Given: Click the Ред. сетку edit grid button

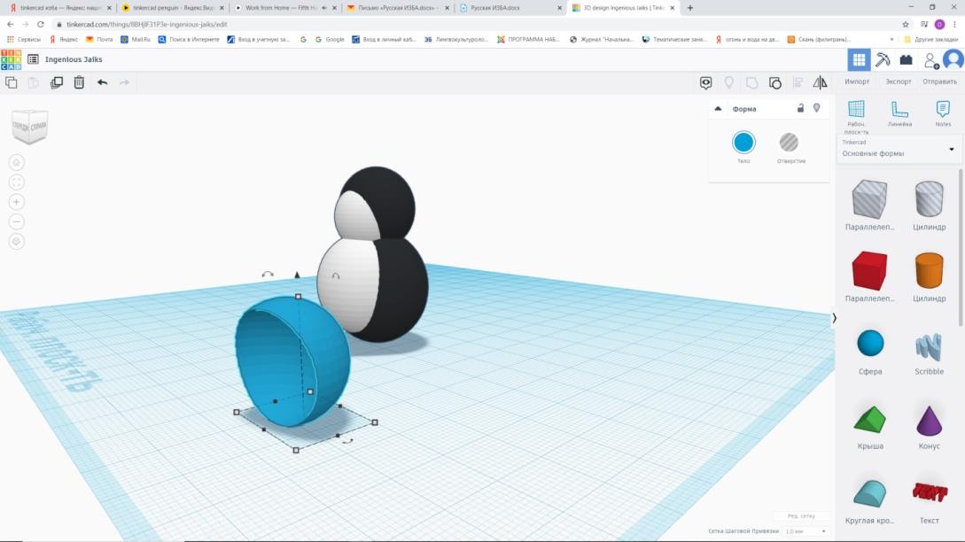Looking at the screenshot, I should 801,516.
